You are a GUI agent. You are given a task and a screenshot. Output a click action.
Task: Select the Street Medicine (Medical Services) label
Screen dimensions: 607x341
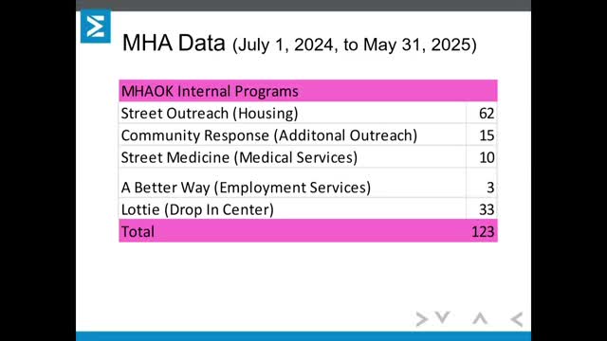click(239, 157)
